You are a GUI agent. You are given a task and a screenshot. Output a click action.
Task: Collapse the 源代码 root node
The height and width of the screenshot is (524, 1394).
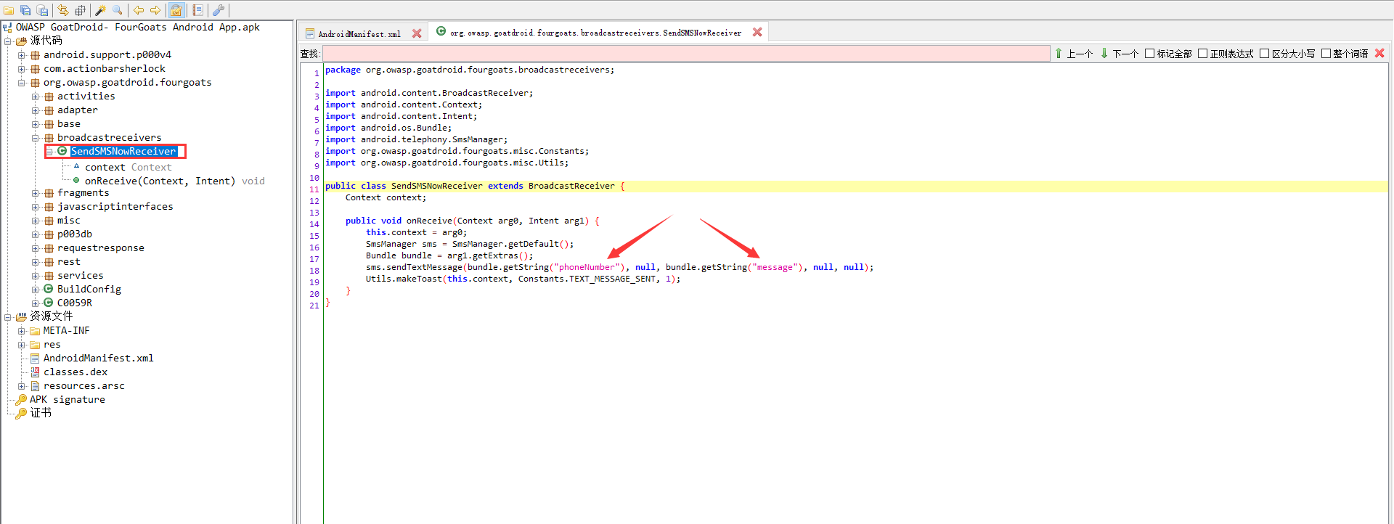7,41
